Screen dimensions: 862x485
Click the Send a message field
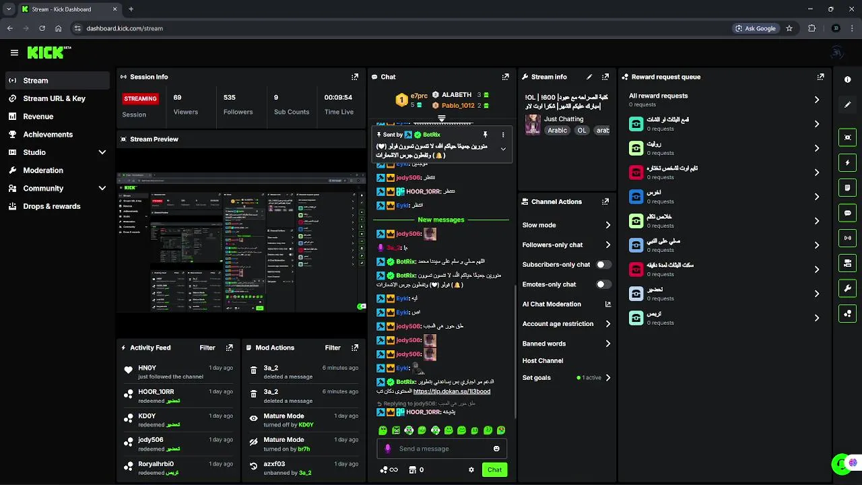(x=441, y=449)
